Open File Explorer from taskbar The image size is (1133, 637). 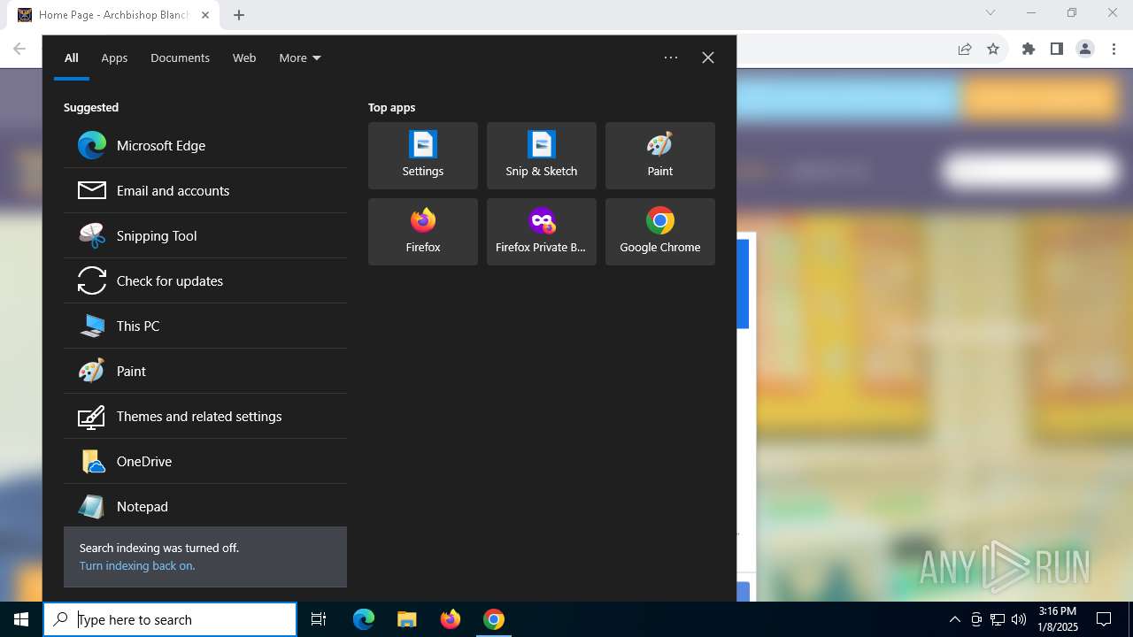click(406, 619)
